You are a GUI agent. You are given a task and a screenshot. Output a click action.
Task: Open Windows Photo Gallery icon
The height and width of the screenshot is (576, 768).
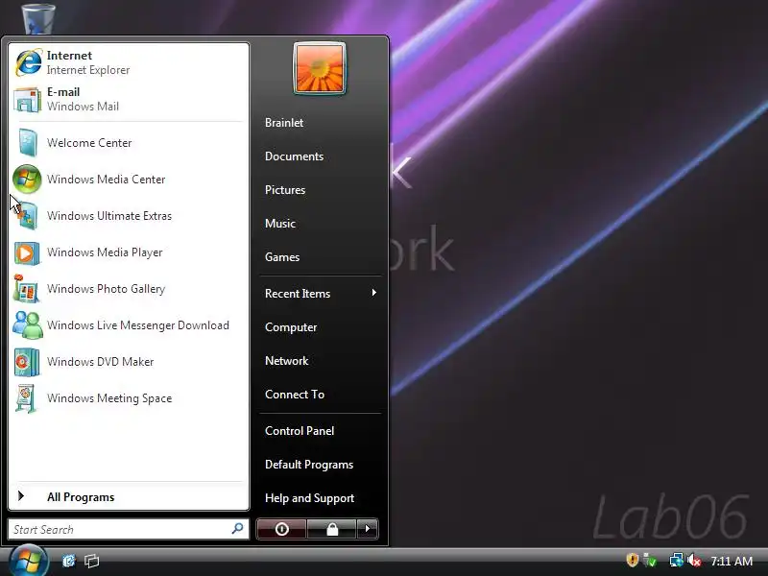pos(26,289)
